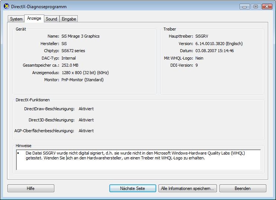This screenshot has width=276, height=200.
Task: Click the 'Treiber' group heading
Action: coord(170,29)
